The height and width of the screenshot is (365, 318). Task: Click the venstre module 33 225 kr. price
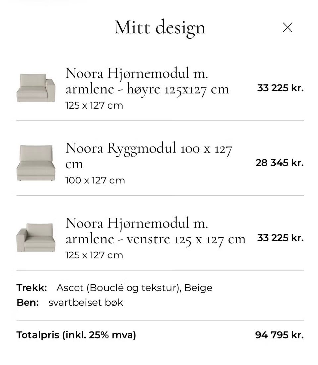pyautogui.click(x=280, y=238)
